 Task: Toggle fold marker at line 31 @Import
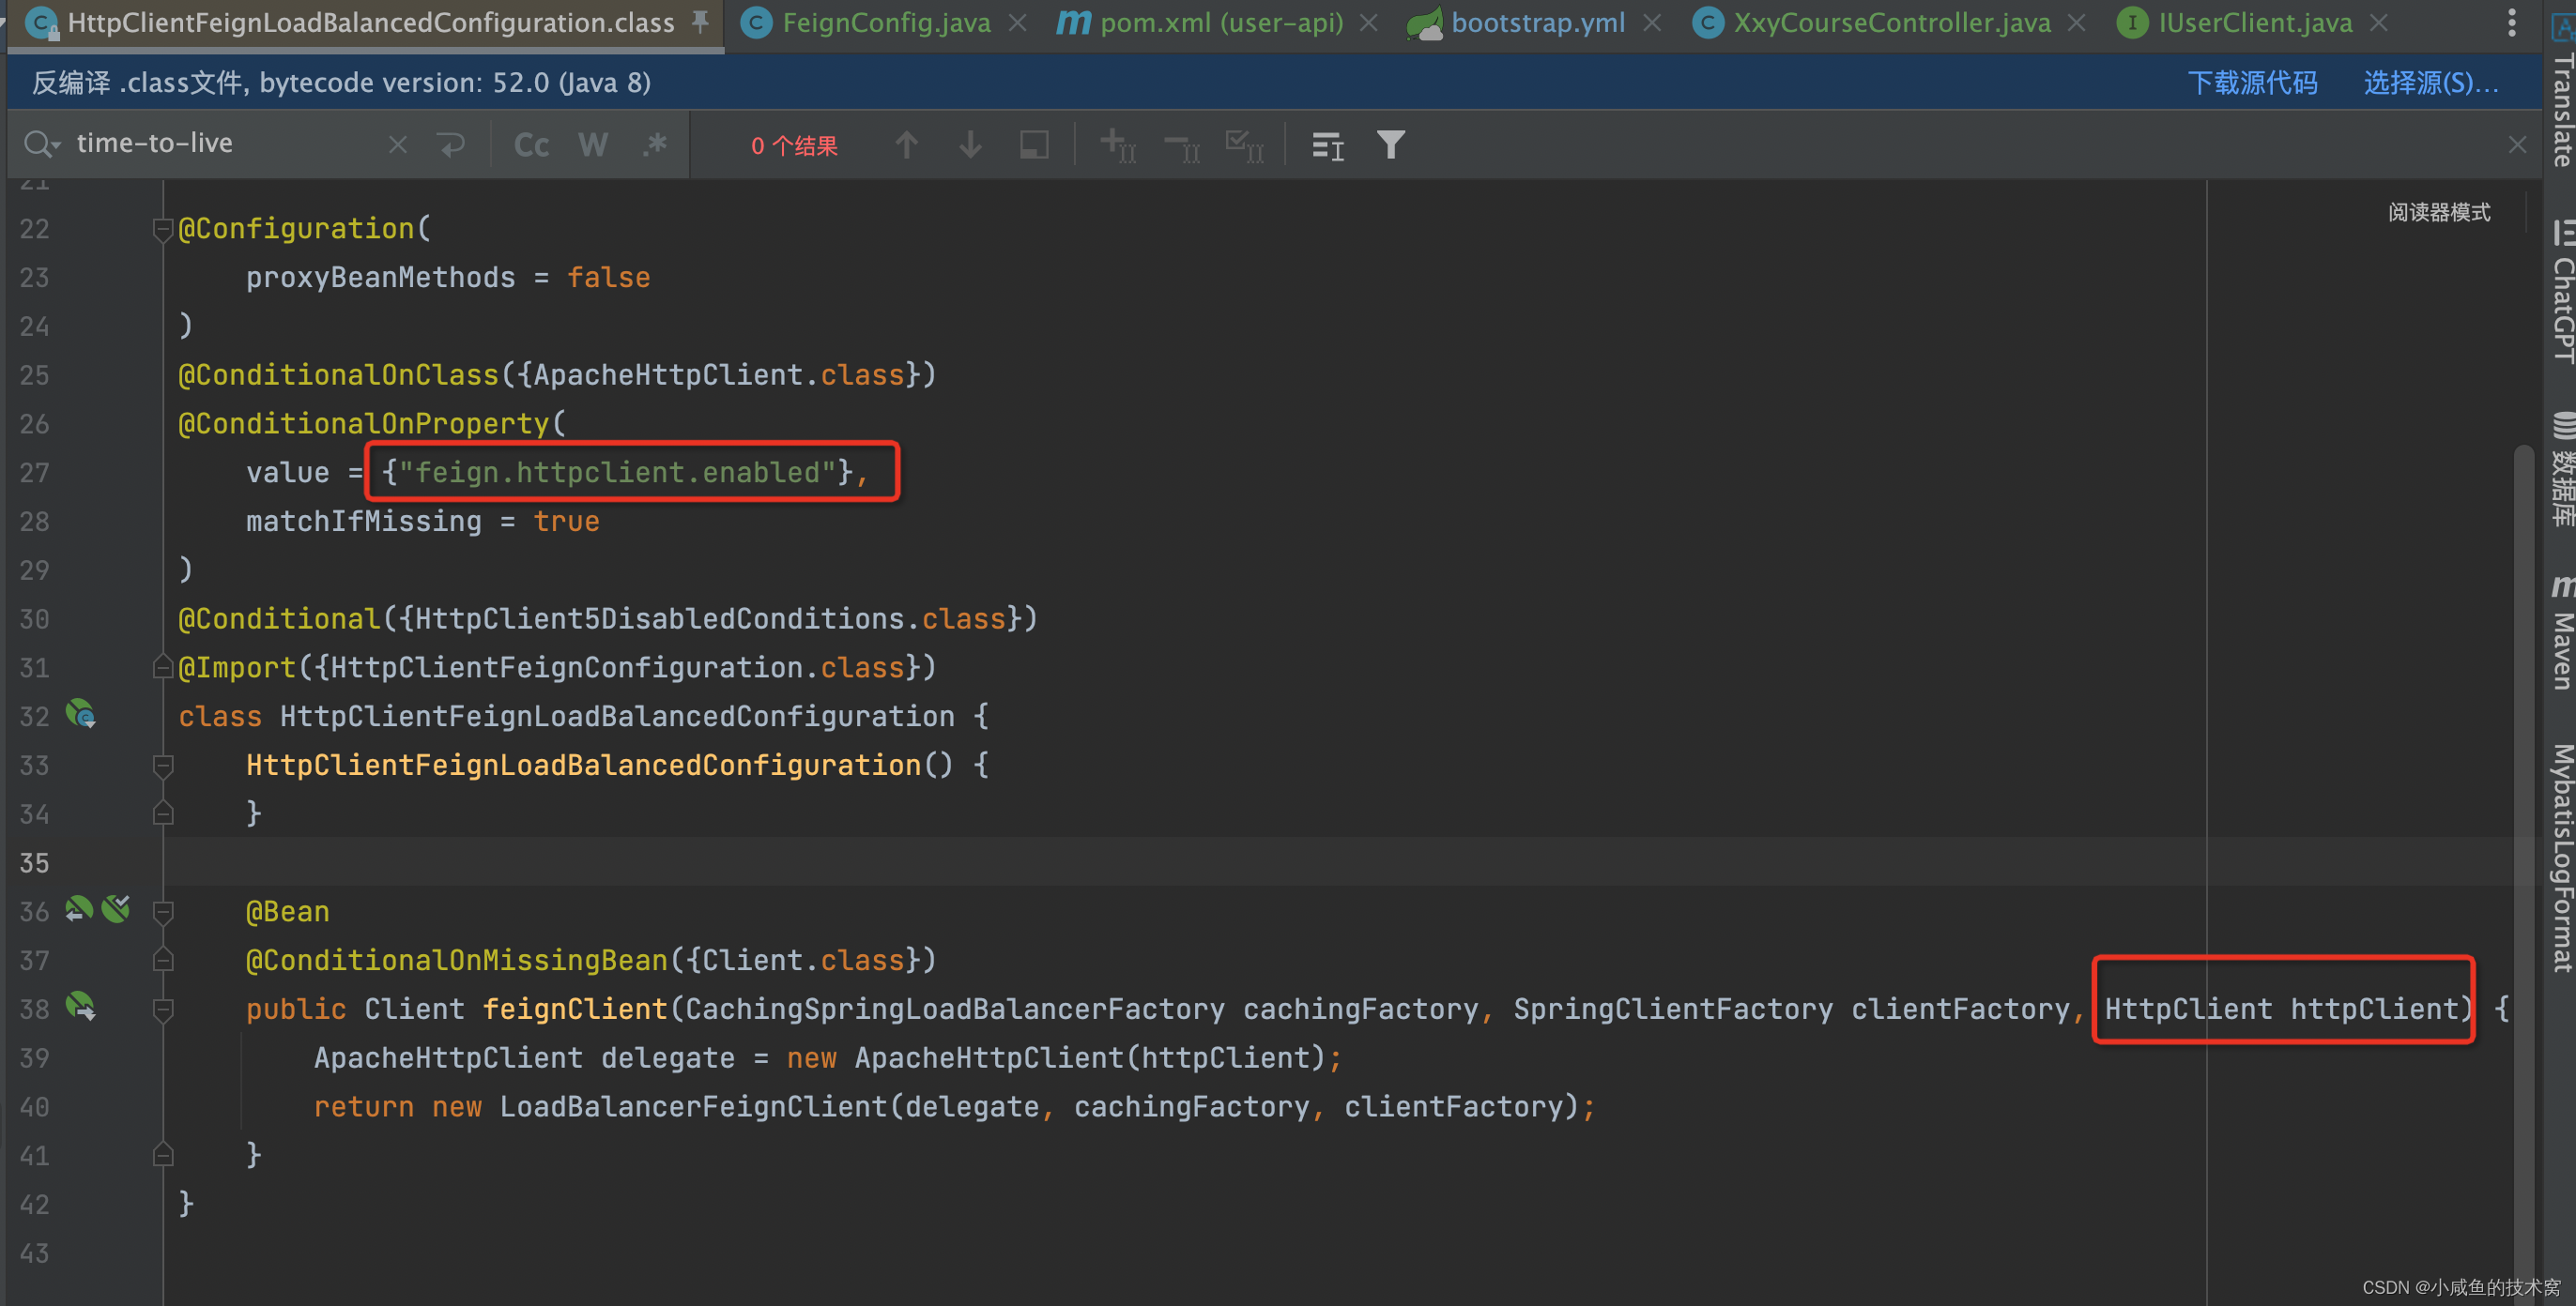click(163, 667)
